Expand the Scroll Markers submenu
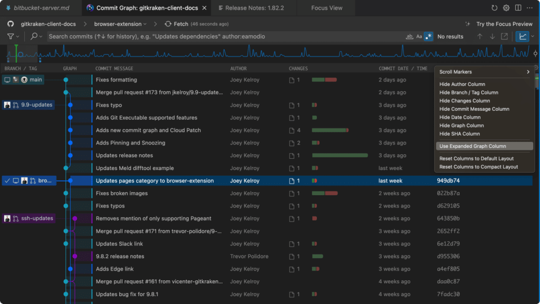The image size is (540, 304). pyautogui.click(x=484, y=72)
